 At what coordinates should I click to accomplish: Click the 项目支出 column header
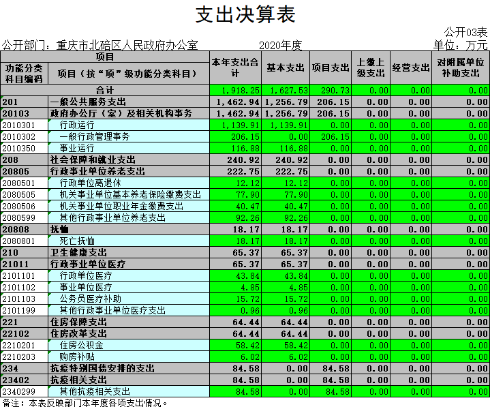(x=331, y=67)
